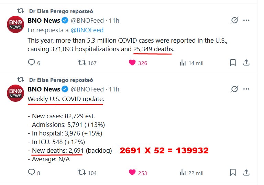264x185 pixels.
Task: Share the 25,349 deaths tweet
Action: point(246,63)
